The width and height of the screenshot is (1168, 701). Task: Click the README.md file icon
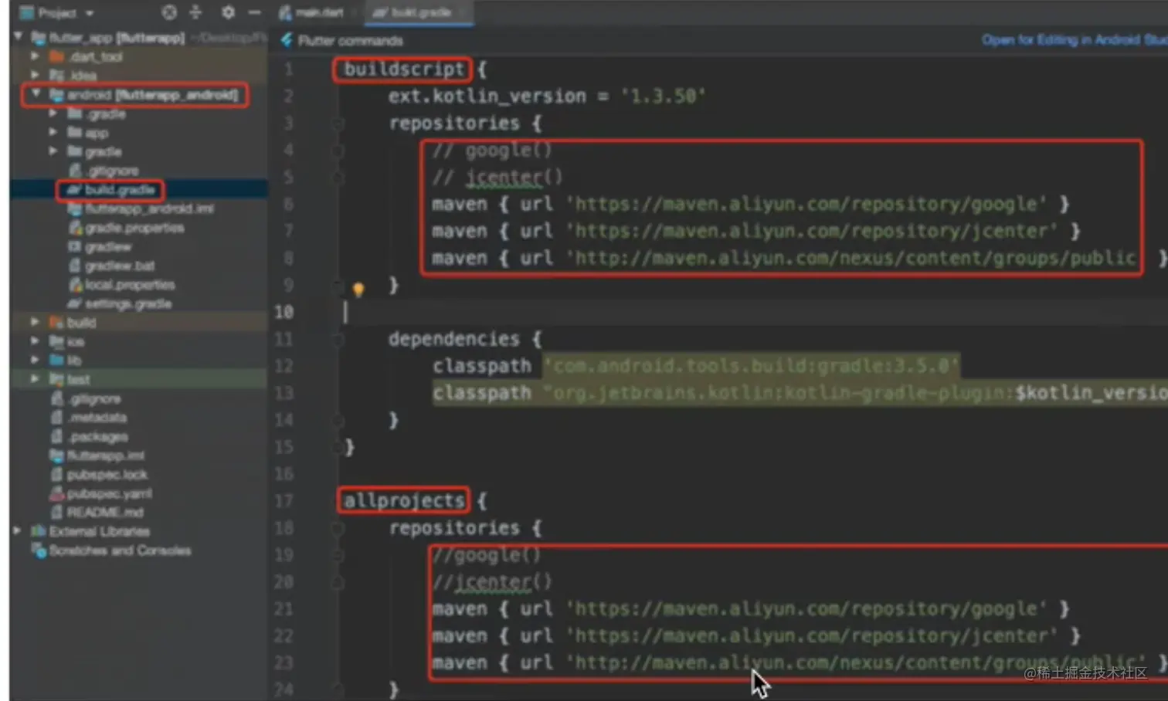point(56,512)
